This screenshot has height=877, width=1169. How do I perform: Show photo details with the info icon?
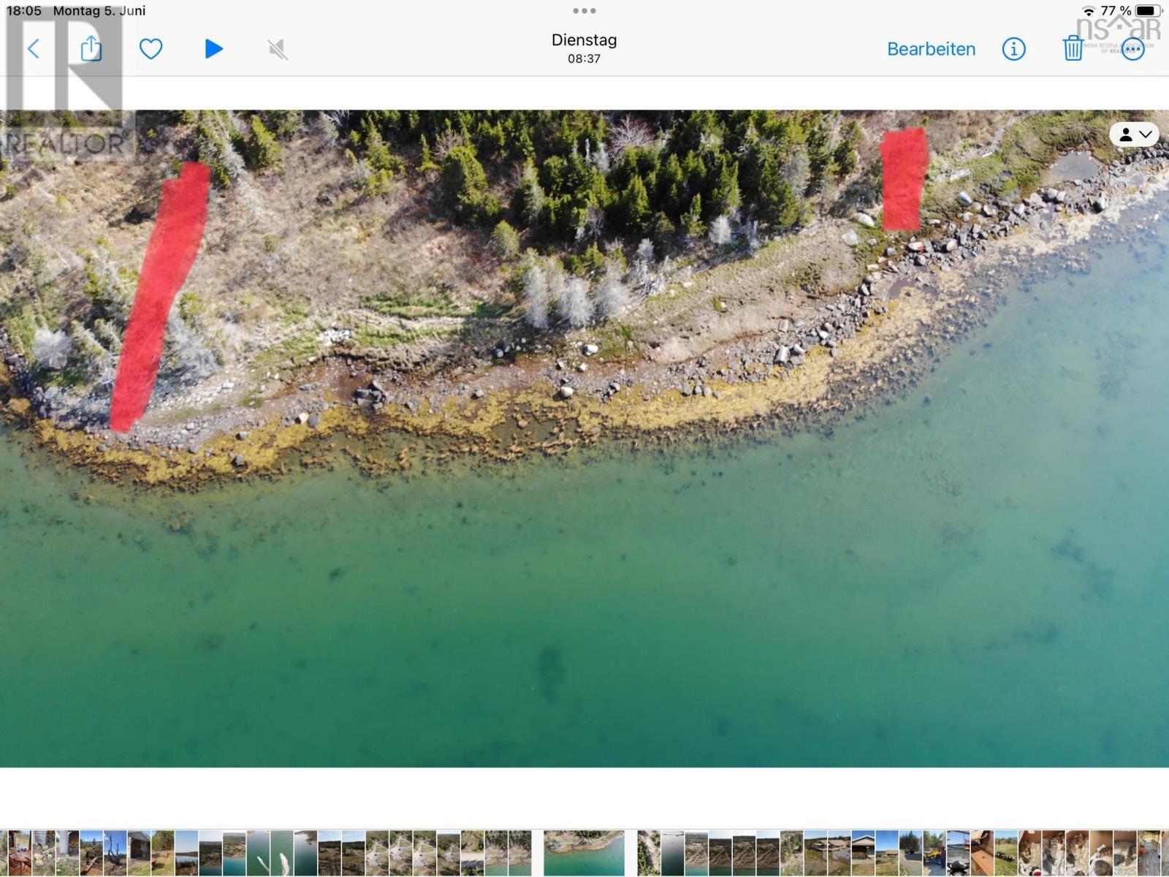[x=1013, y=49]
